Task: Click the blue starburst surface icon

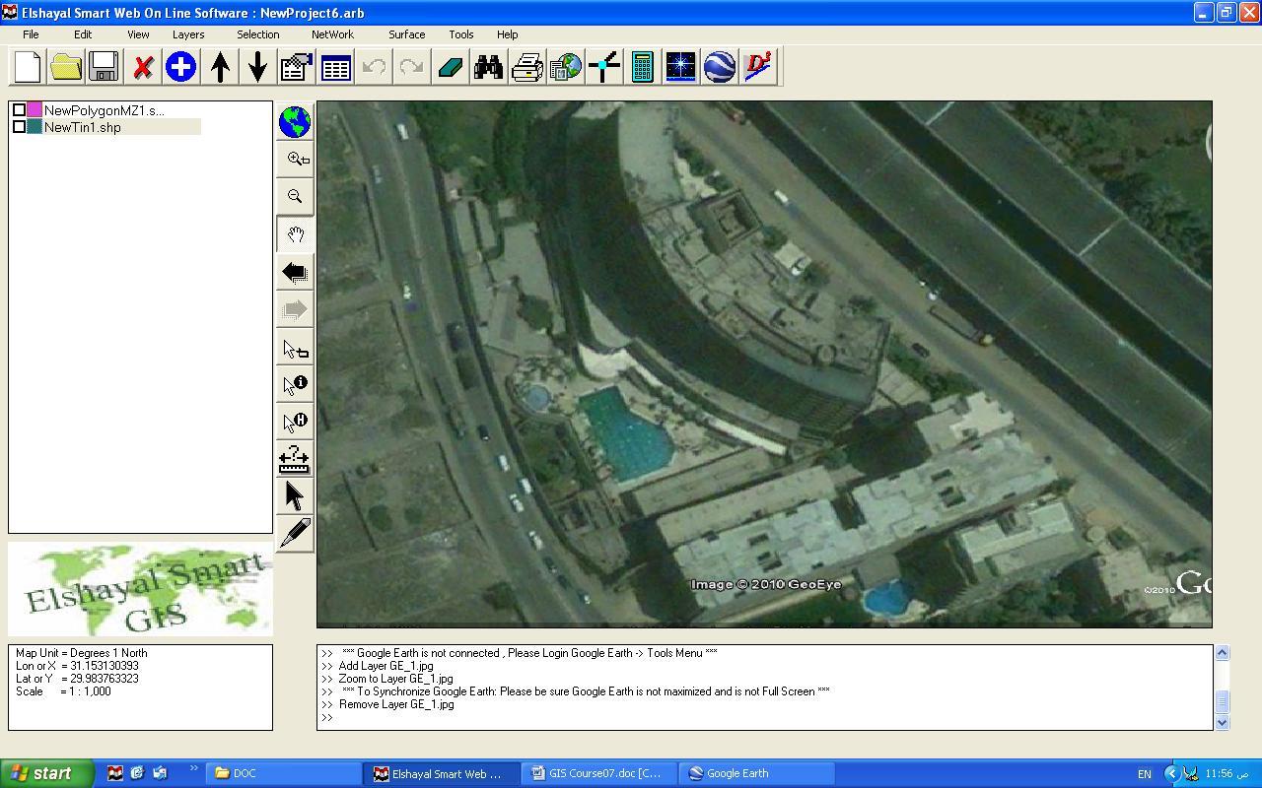Action: [x=680, y=67]
